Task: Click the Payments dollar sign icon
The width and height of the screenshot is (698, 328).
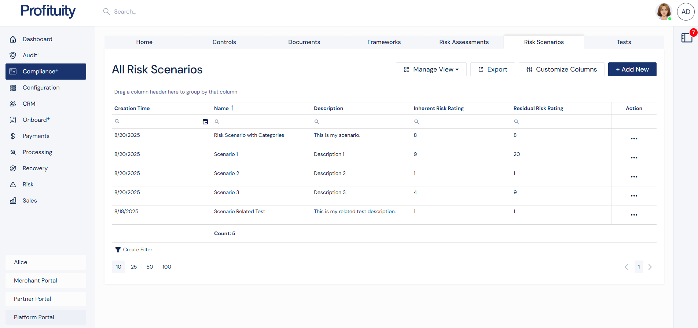Action: (x=13, y=136)
